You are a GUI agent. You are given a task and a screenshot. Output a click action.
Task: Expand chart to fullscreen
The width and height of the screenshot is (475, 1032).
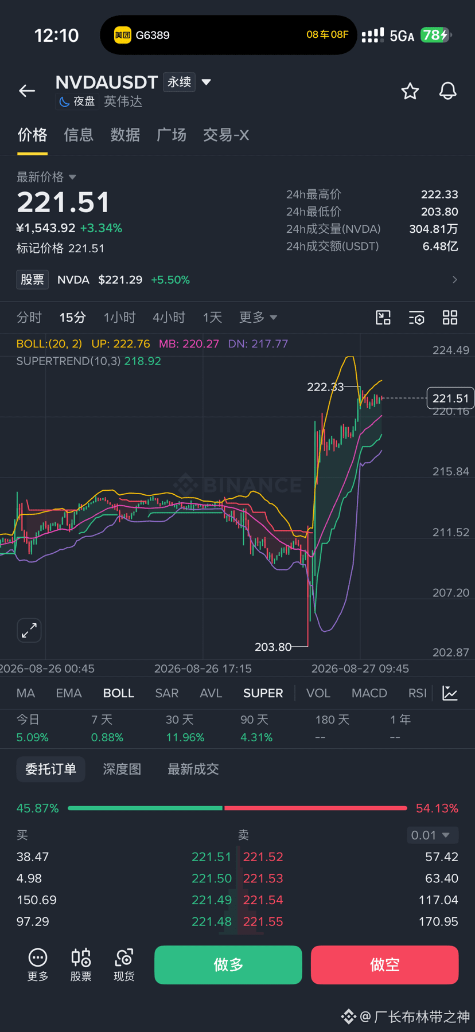(29, 630)
